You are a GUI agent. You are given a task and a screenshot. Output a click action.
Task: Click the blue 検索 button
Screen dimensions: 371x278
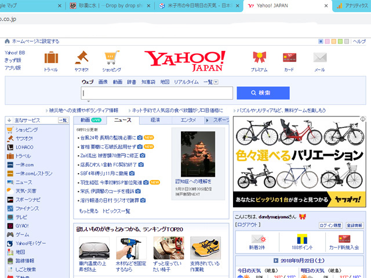point(263,93)
